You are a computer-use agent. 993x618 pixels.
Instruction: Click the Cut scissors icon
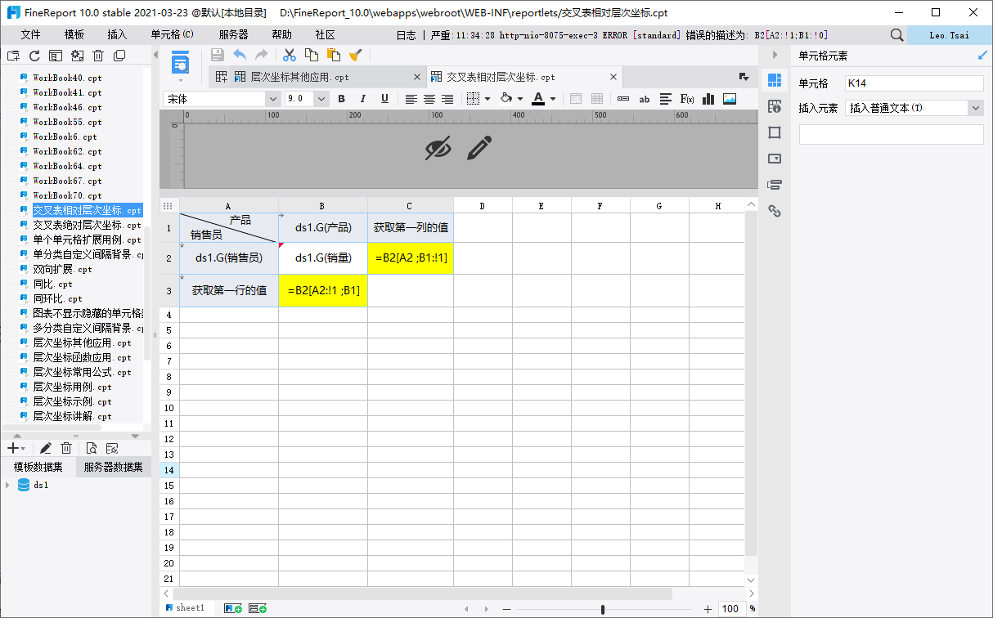tap(289, 55)
